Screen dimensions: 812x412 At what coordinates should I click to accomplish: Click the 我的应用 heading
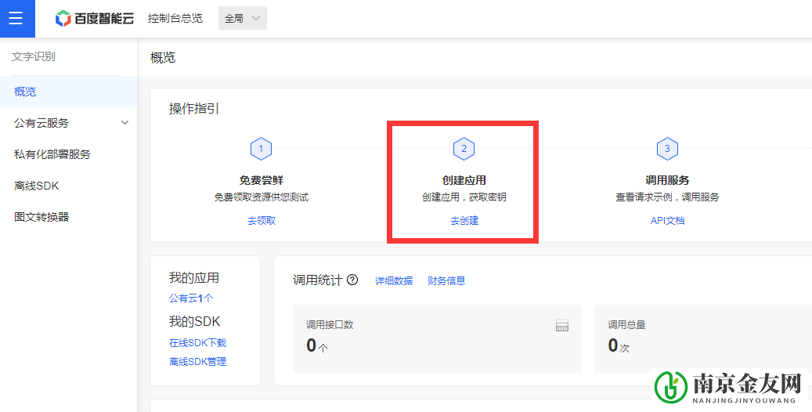[x=194, y=278]
